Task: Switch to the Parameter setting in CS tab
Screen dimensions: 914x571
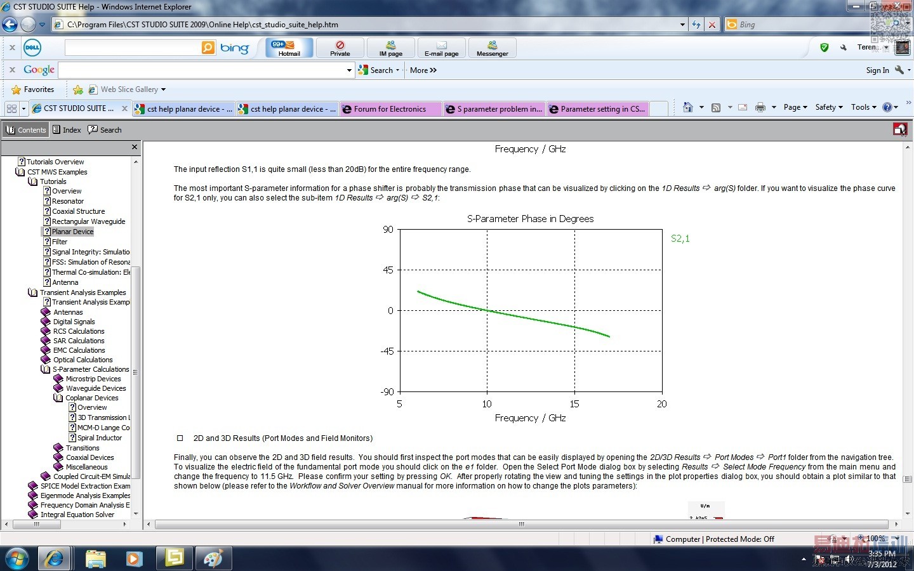Action: (x=597, y=109)
